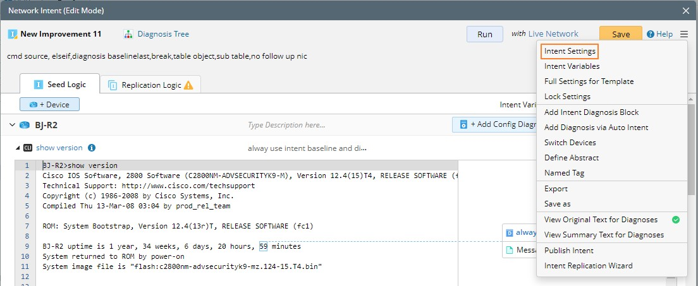The image size is (698, 286).
Task: Click the + Device button
Action: (x=49, y=104)
